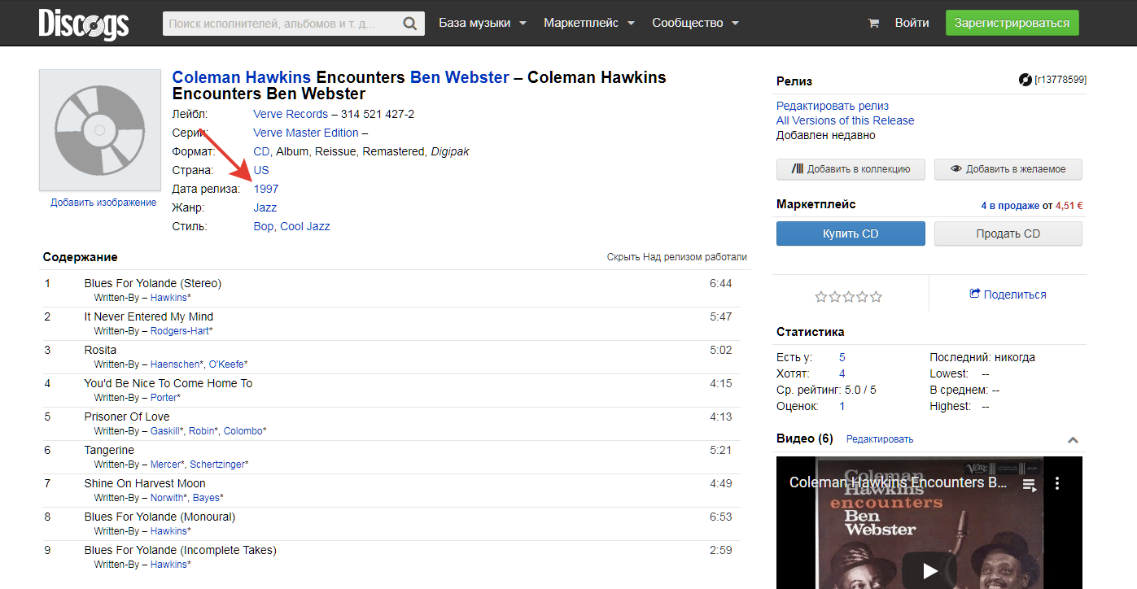Open the Haenschen* writer link

(177, 364)
